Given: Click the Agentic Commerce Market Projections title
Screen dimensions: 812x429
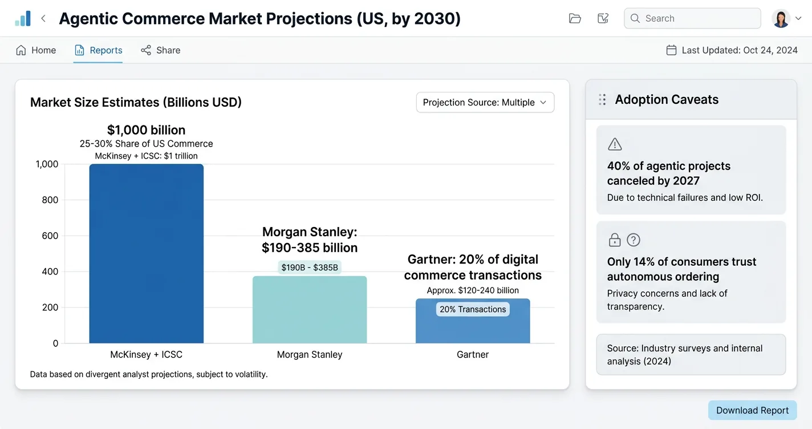Looking at the screenshot, I should coord(259,18).
